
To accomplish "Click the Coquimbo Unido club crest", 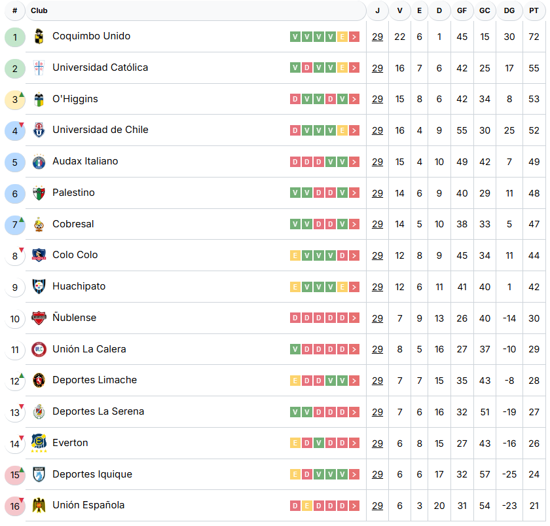I will point(39,37).
